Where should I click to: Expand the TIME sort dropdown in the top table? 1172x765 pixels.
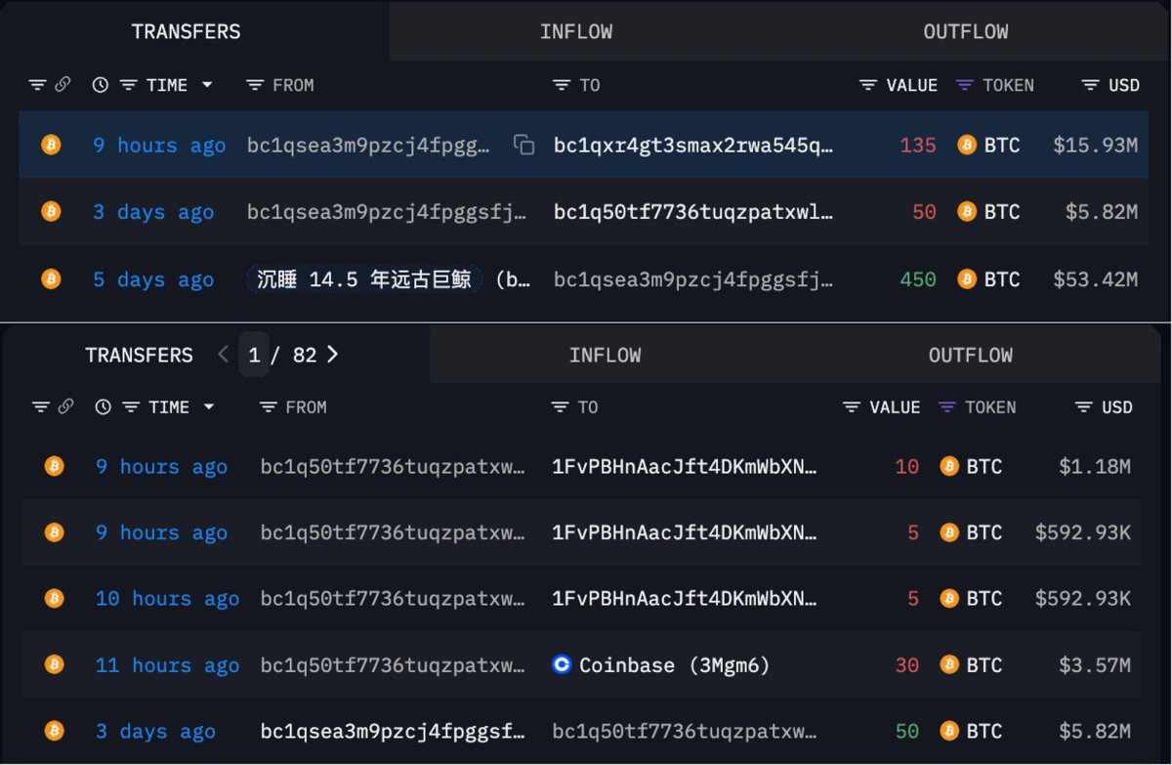point(207,85)
